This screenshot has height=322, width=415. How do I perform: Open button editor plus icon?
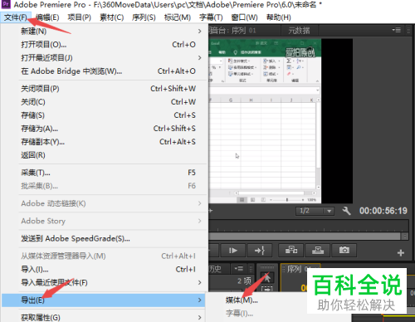pos(401,253)
